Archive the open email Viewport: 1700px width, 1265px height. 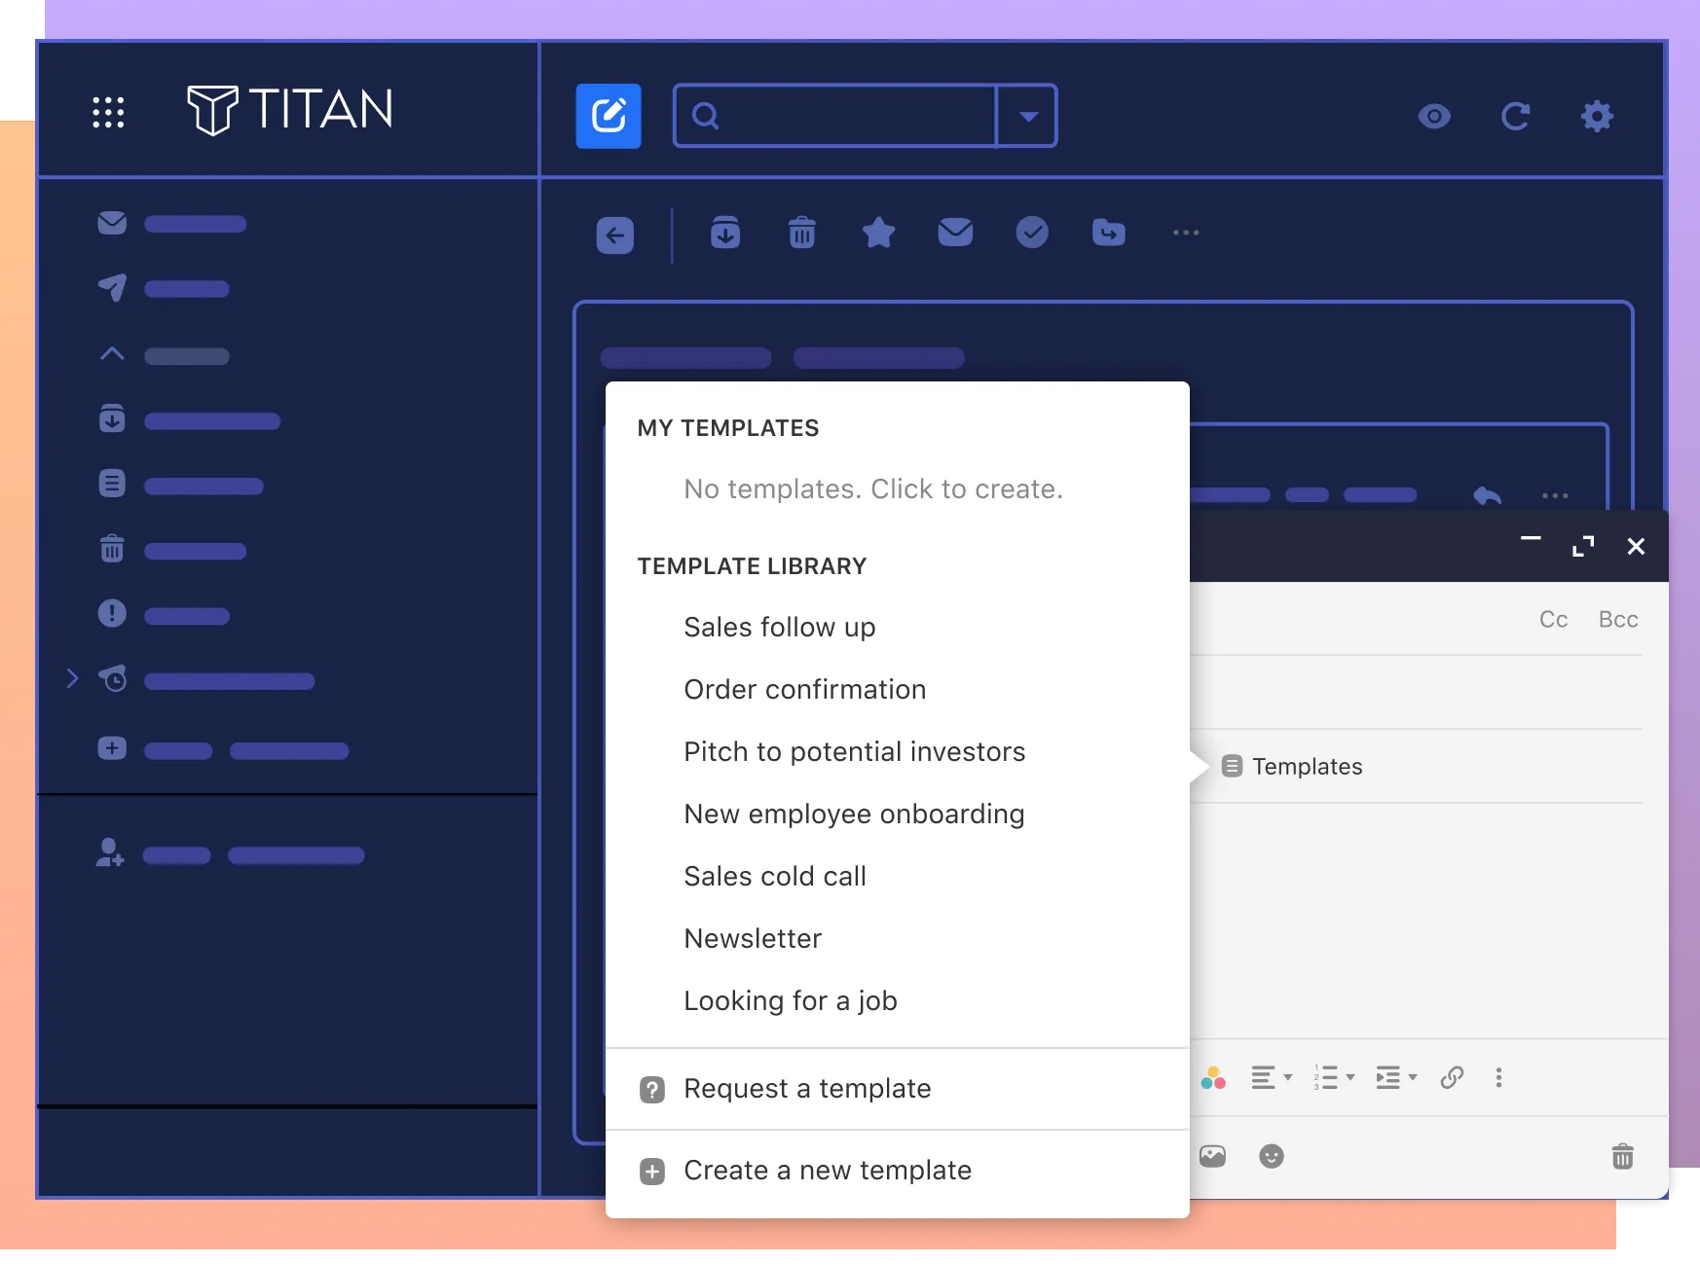725,234
